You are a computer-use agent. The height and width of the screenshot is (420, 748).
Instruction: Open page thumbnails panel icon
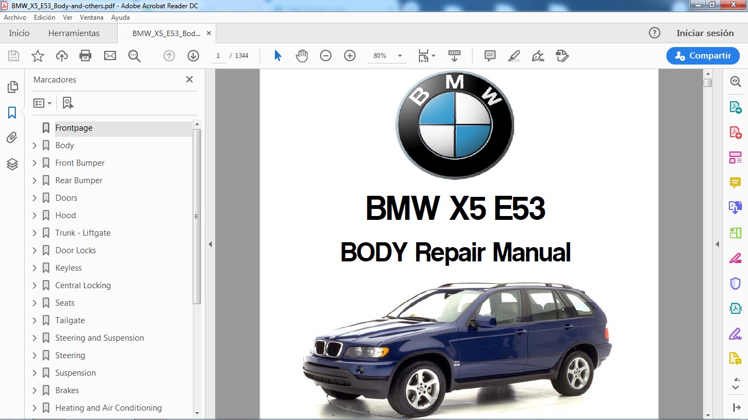point(12,87)
